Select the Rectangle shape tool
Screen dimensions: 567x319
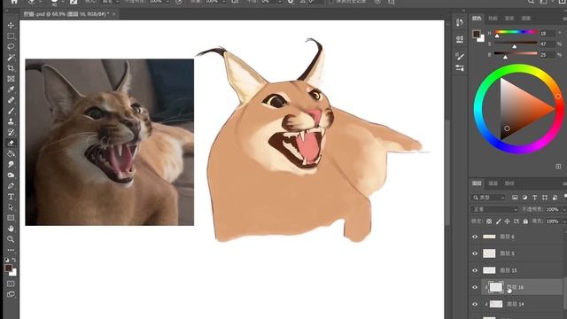coord(11,218)
